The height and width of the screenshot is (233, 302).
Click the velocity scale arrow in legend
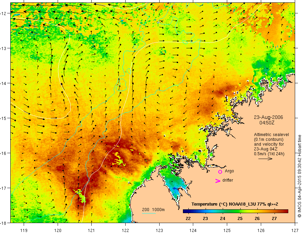(265, 159)
